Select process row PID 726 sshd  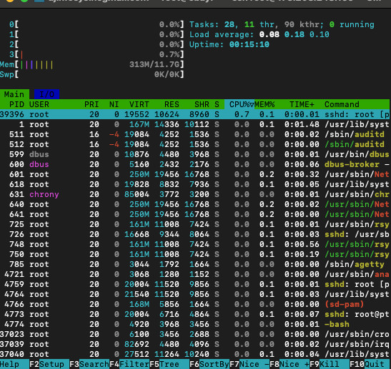coord(194,234)
